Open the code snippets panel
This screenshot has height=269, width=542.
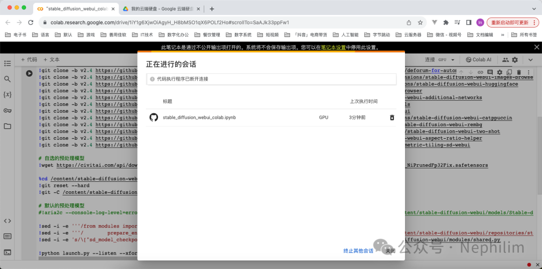point(7,221)
